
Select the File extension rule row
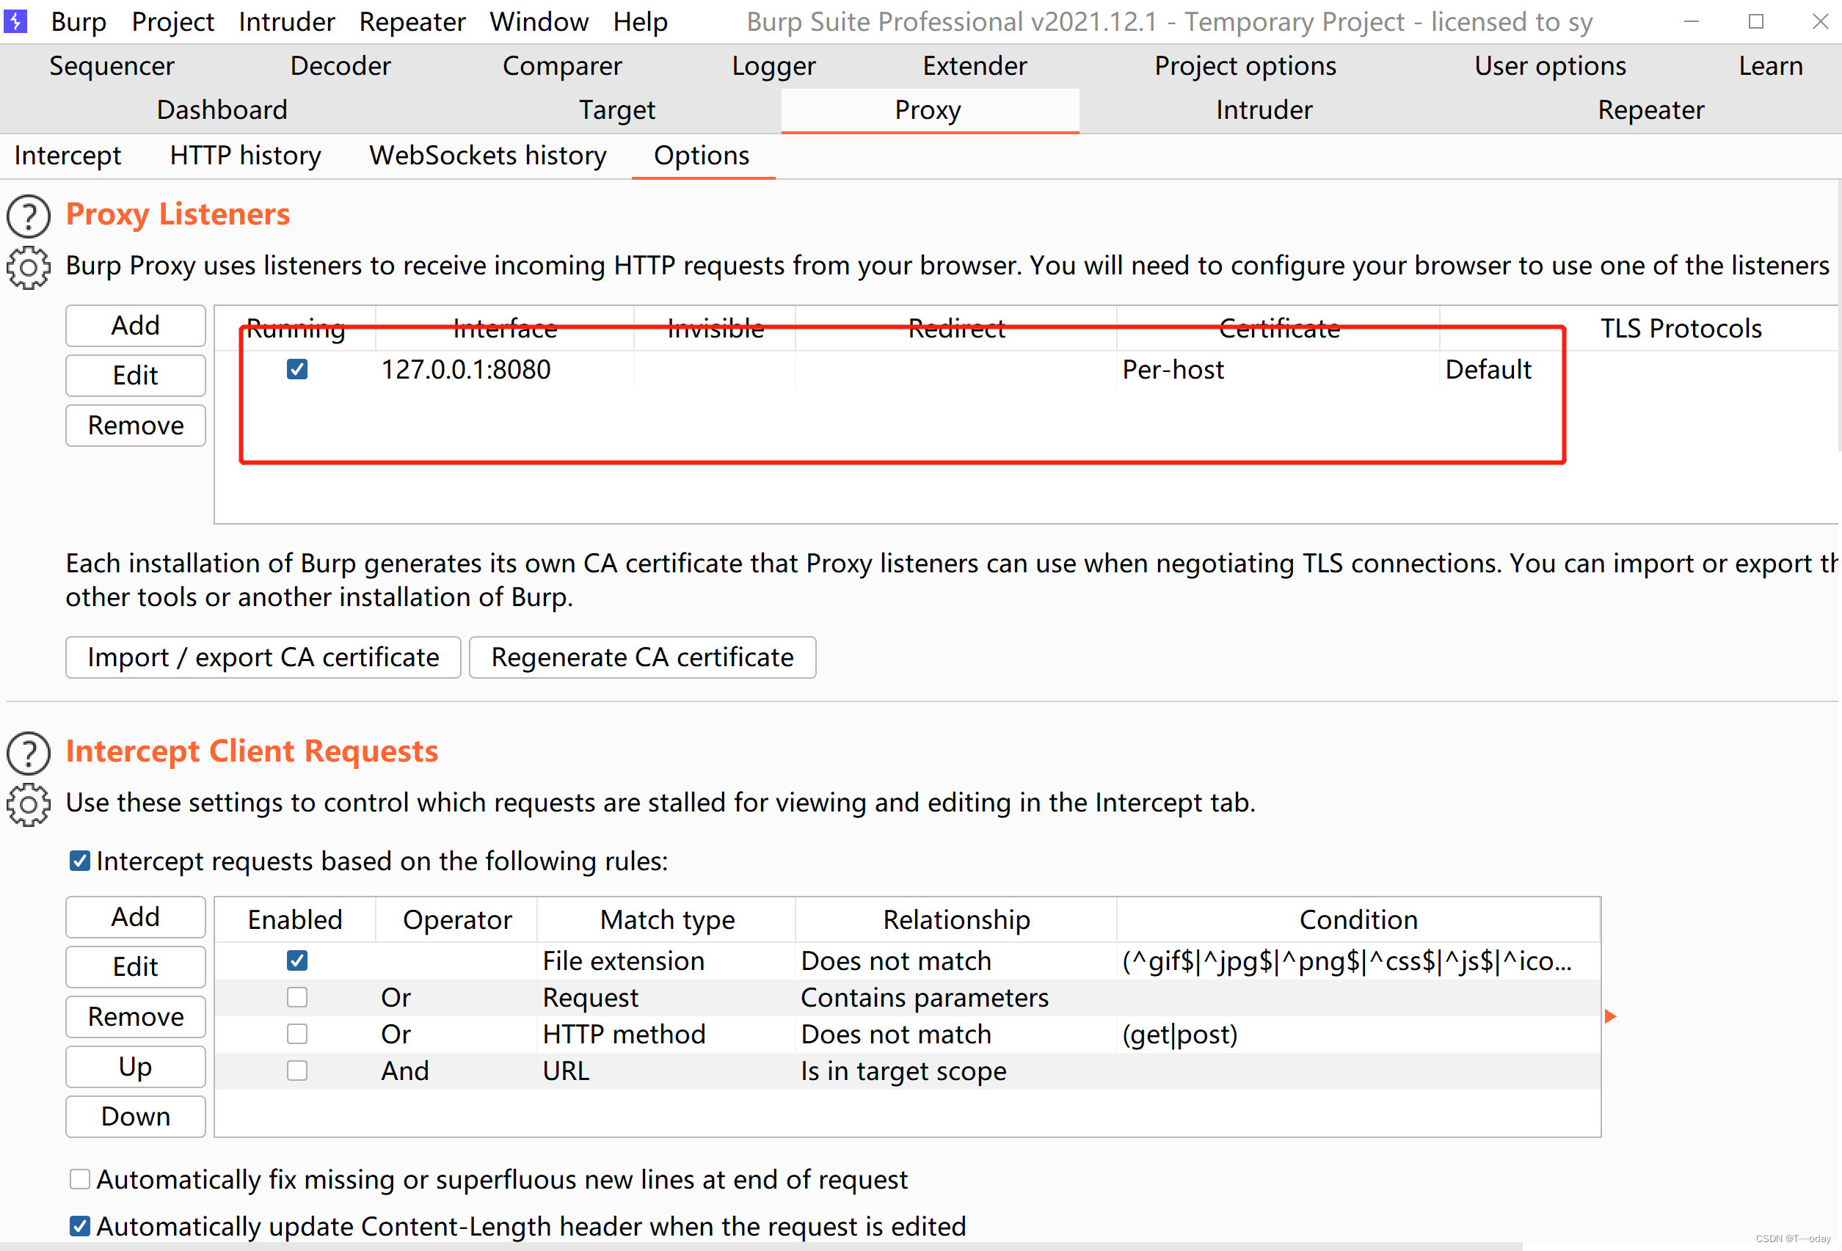tap(623, 960)
